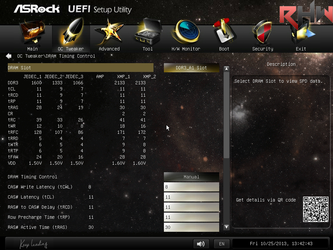Click the Row Precharge Time (tRP) label
Image resolution: width=333 pixels, height=250 pixels.
(39, 217)
